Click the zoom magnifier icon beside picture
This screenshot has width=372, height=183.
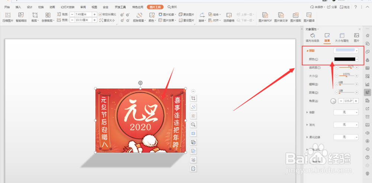click(x=193, y=125)
